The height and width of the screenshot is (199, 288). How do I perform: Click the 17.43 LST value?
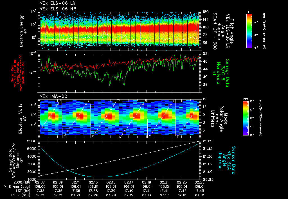(x=199, y=191)
